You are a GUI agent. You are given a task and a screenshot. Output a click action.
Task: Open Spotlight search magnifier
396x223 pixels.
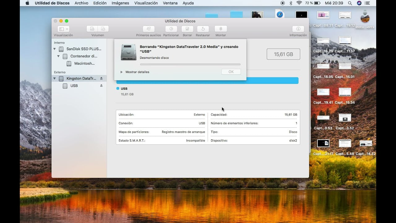pyautogui.click(x=350, y=3)
